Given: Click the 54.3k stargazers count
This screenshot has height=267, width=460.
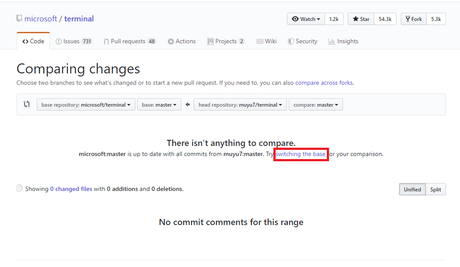Looking at the screenshot, I should [385, 19].
